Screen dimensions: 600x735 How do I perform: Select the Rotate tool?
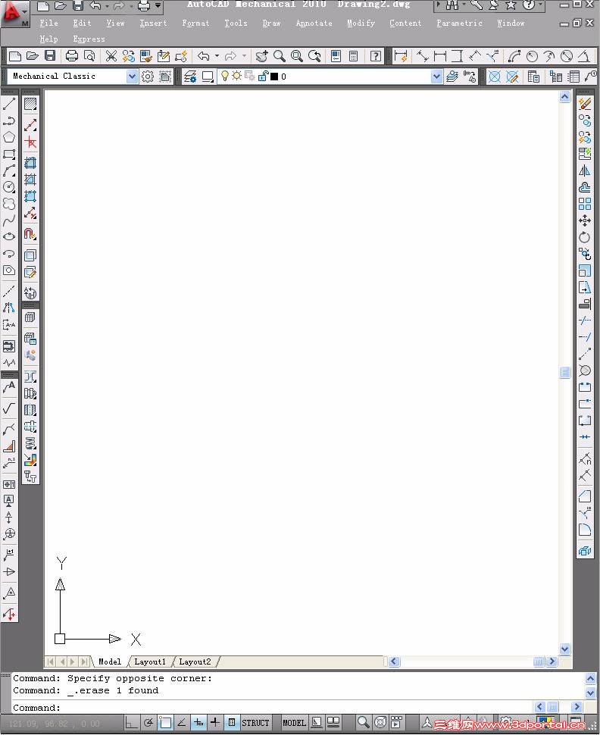click(585, 237)
